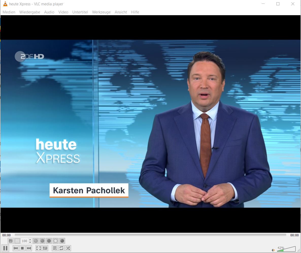The image size is (301, 253).
Task: Stop playback with the square stop button
Action: [22, 248]
